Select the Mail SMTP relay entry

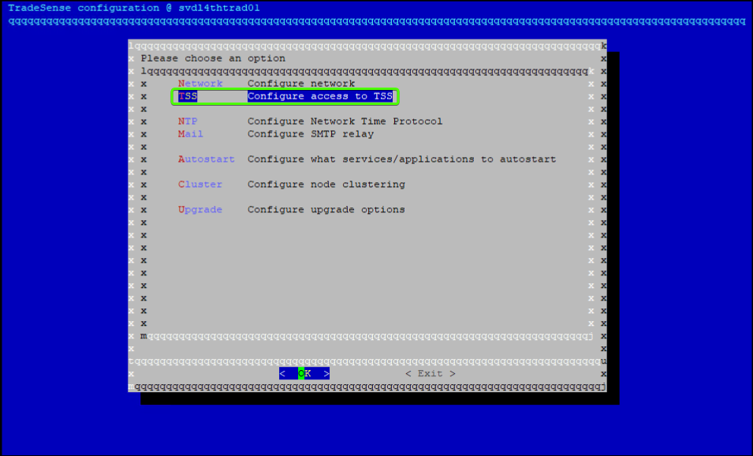point(276,134)
